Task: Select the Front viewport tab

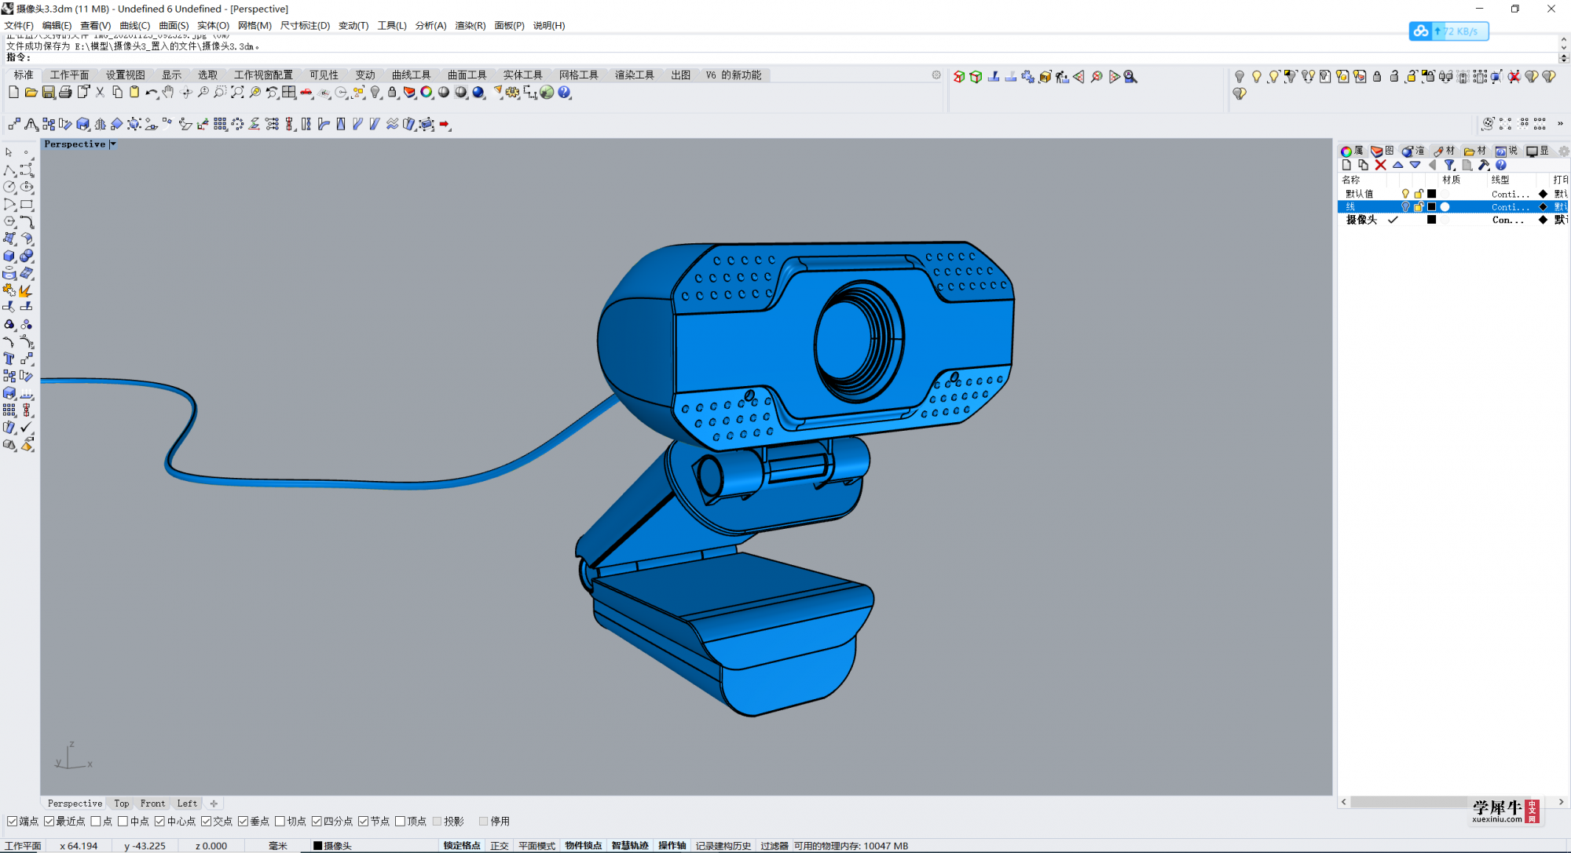Action: coord(152,803)
